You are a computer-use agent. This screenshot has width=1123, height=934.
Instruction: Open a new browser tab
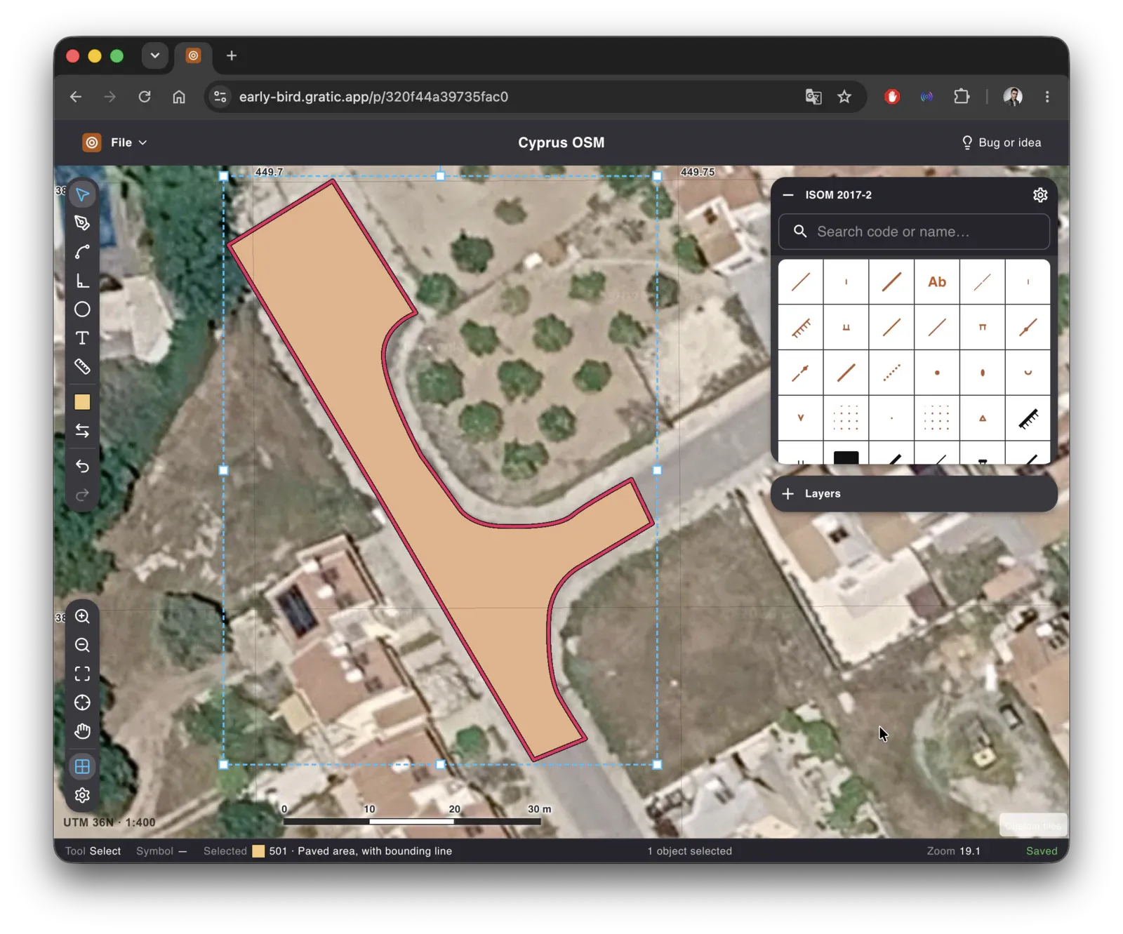point(232,55)
